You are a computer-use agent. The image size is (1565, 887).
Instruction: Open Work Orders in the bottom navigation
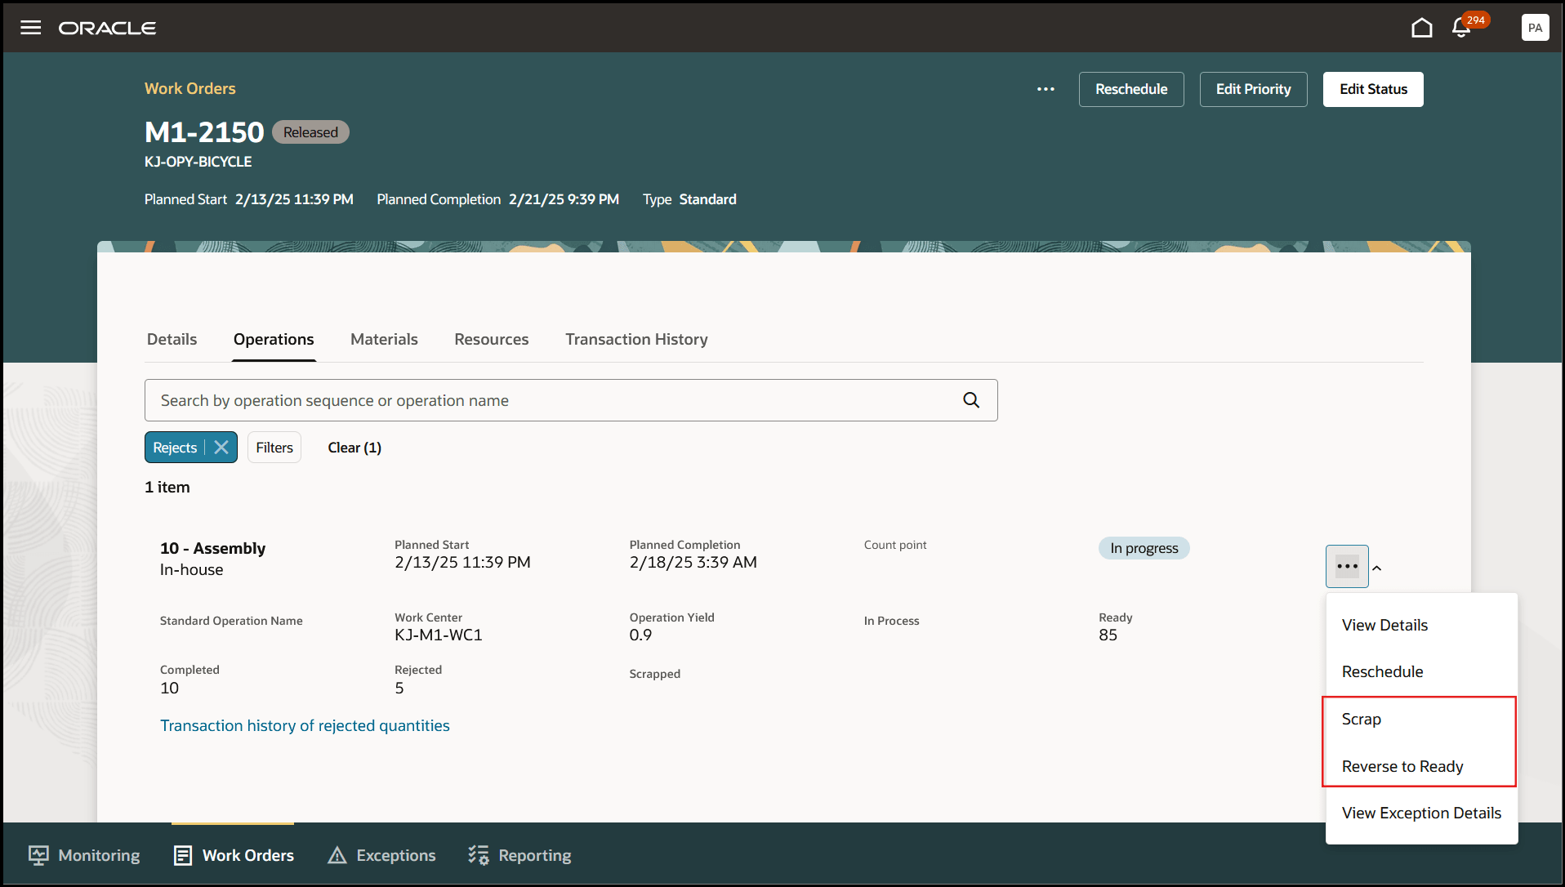click(x=234, y=855)
